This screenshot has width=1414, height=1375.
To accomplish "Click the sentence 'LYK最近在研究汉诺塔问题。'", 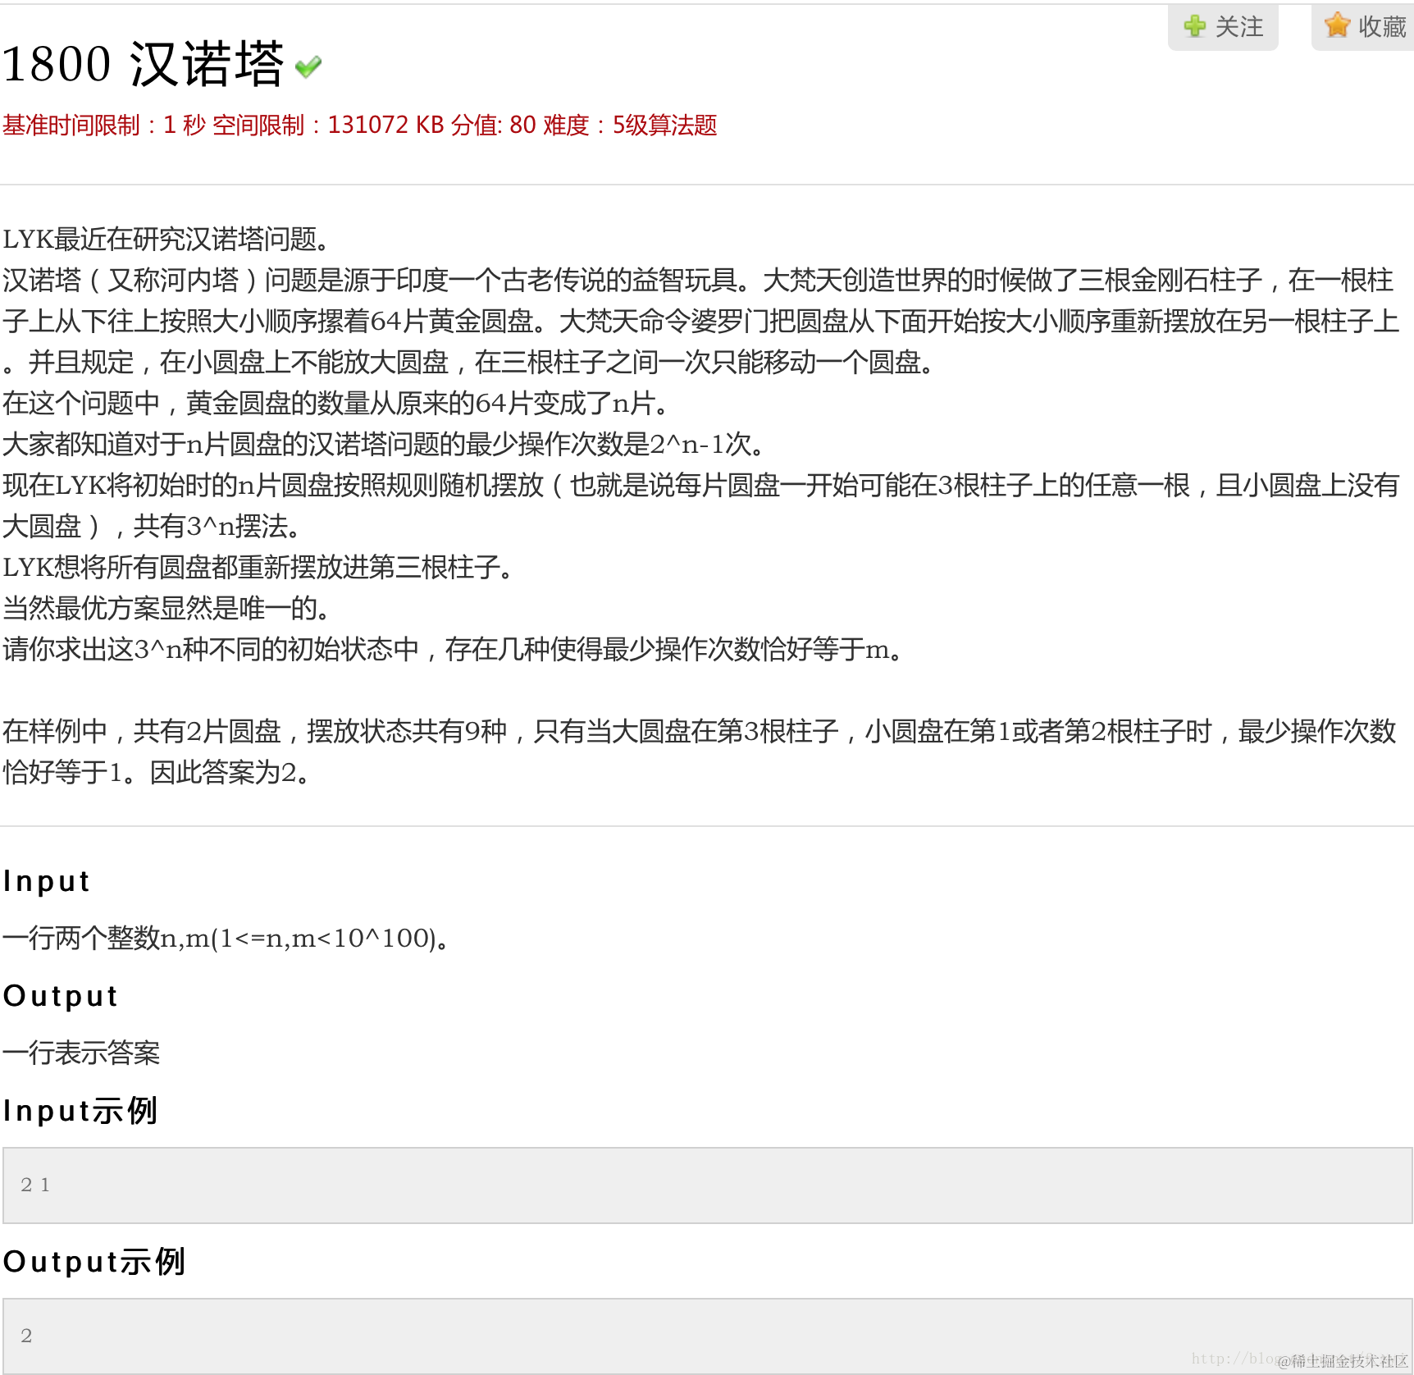I will (167, 239).
